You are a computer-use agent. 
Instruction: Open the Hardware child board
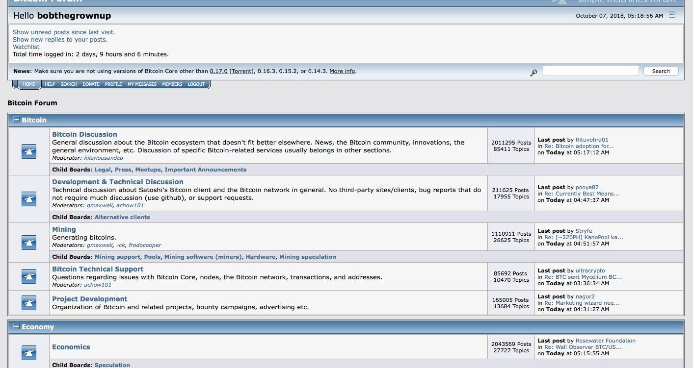pyautogui.click(x=261, y=257)
